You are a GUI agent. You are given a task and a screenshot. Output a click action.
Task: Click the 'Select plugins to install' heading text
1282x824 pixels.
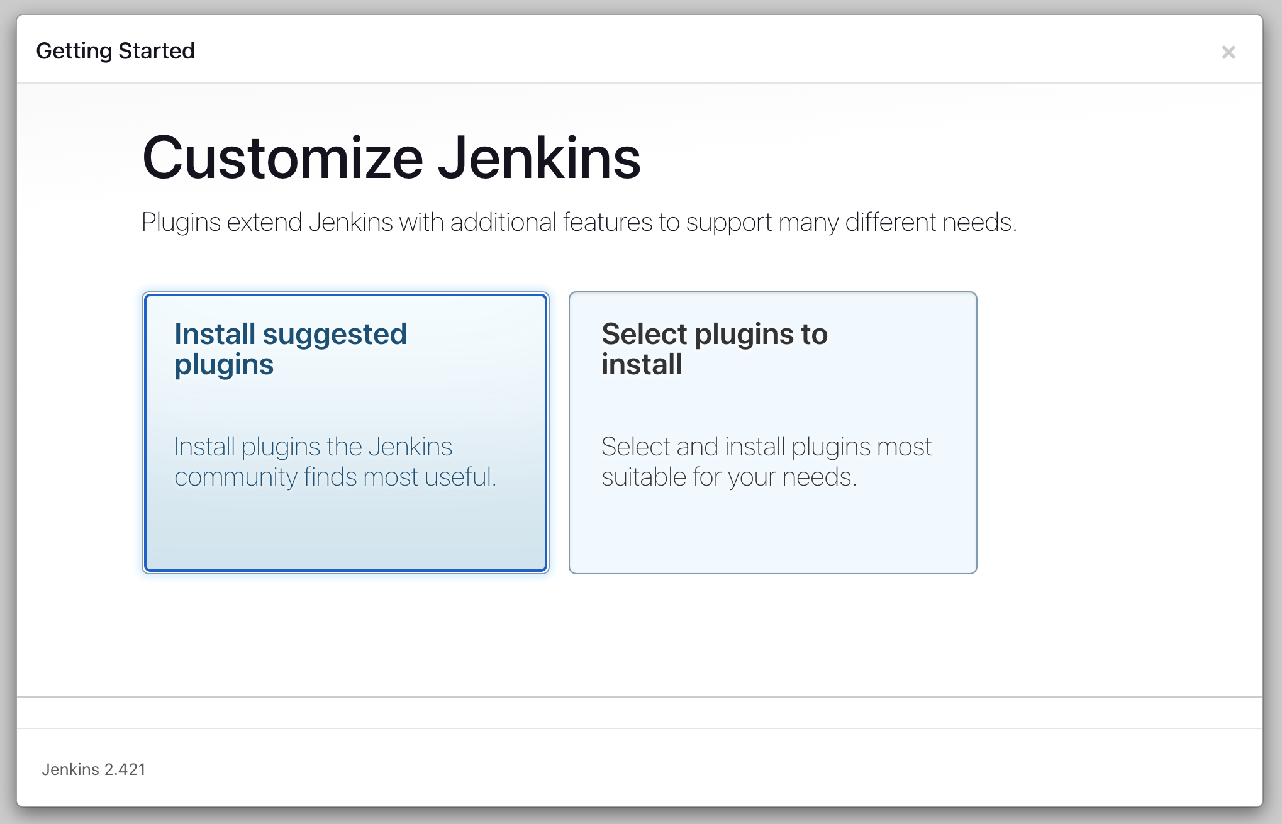click(x=715, y=349)
